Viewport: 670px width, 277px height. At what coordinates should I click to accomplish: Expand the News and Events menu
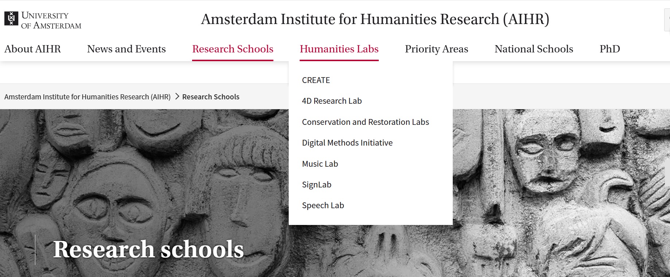(x=126, y=49)
